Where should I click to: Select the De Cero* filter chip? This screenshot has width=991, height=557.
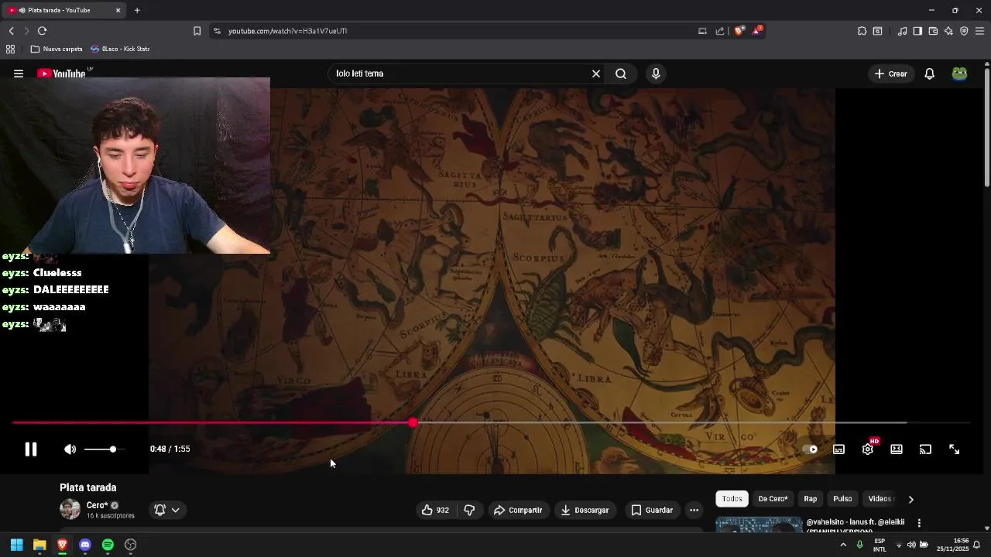[773, 499]
